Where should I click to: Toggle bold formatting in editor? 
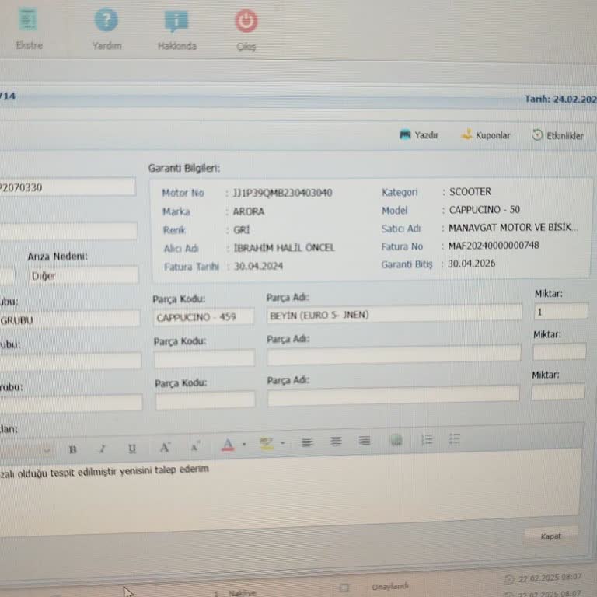pos(72,449)
